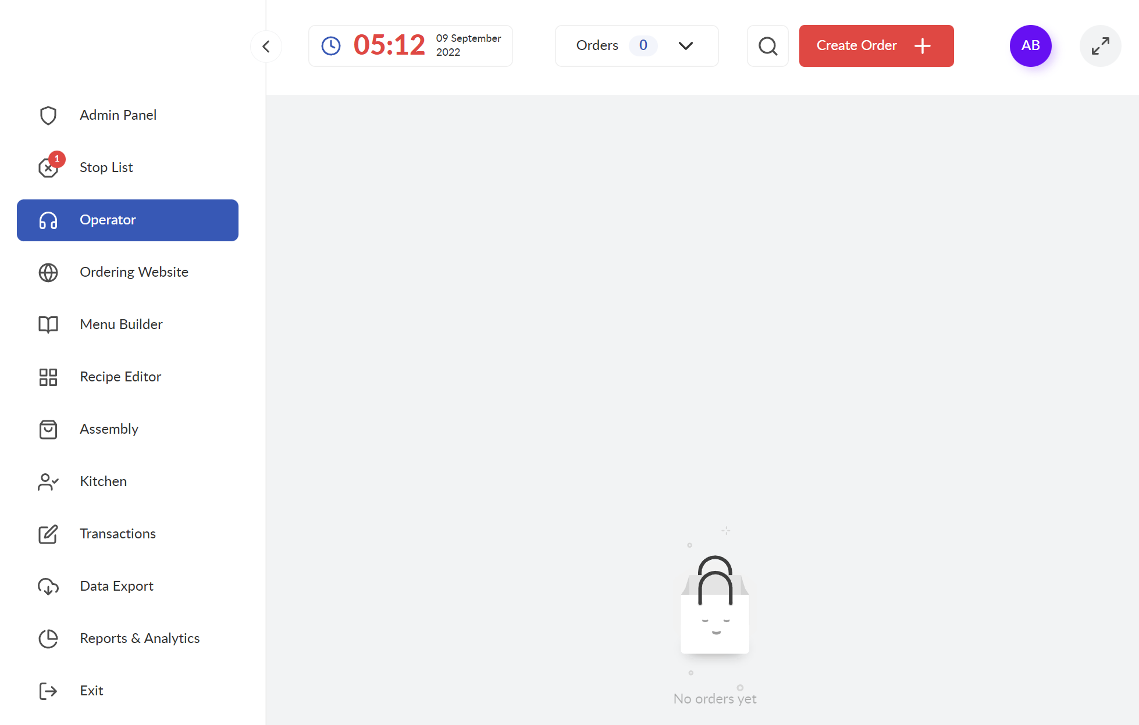The height and width of the screenshot is (725, 1139).
Task: Open Recipe Editor section
Action: point(127,377)
